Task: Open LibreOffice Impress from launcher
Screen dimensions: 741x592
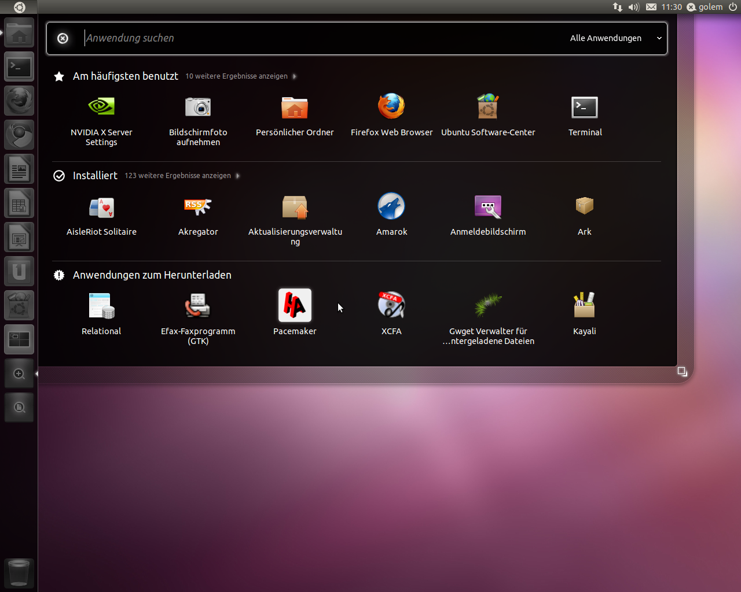Action: click(x=19, y=238)
